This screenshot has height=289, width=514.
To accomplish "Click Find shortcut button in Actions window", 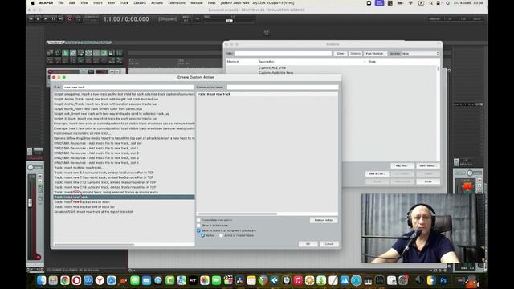I will 375,54.
